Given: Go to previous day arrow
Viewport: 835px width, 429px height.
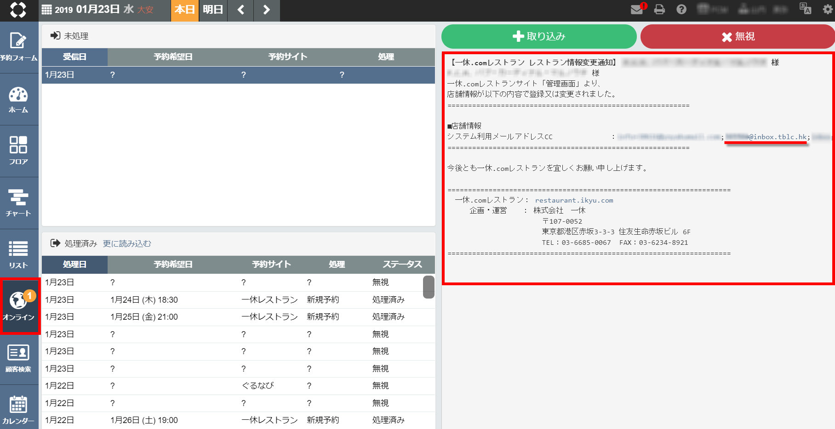Looking at the screenshot, I should click(240, 10).
